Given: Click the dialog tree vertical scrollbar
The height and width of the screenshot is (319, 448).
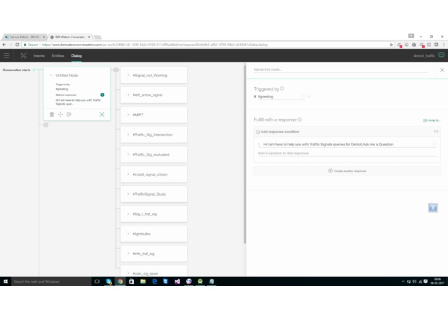Looking at the screenshot, I should coord(245,154).
